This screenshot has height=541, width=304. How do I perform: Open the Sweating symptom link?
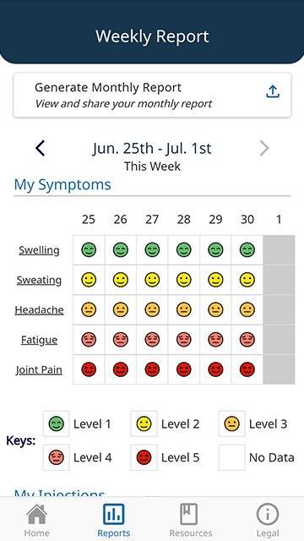point(39,280)
